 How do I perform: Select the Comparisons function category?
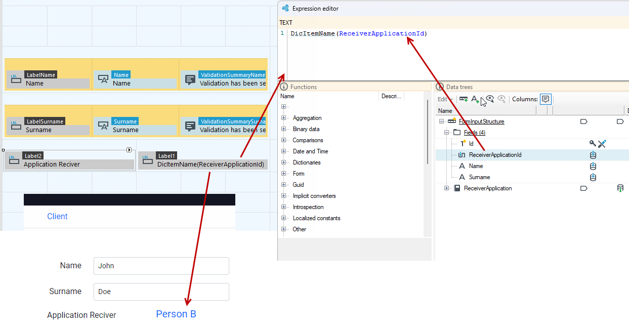[308, 140]
